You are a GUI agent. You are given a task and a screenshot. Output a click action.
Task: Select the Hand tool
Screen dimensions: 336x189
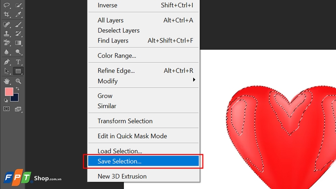point(7,81)
